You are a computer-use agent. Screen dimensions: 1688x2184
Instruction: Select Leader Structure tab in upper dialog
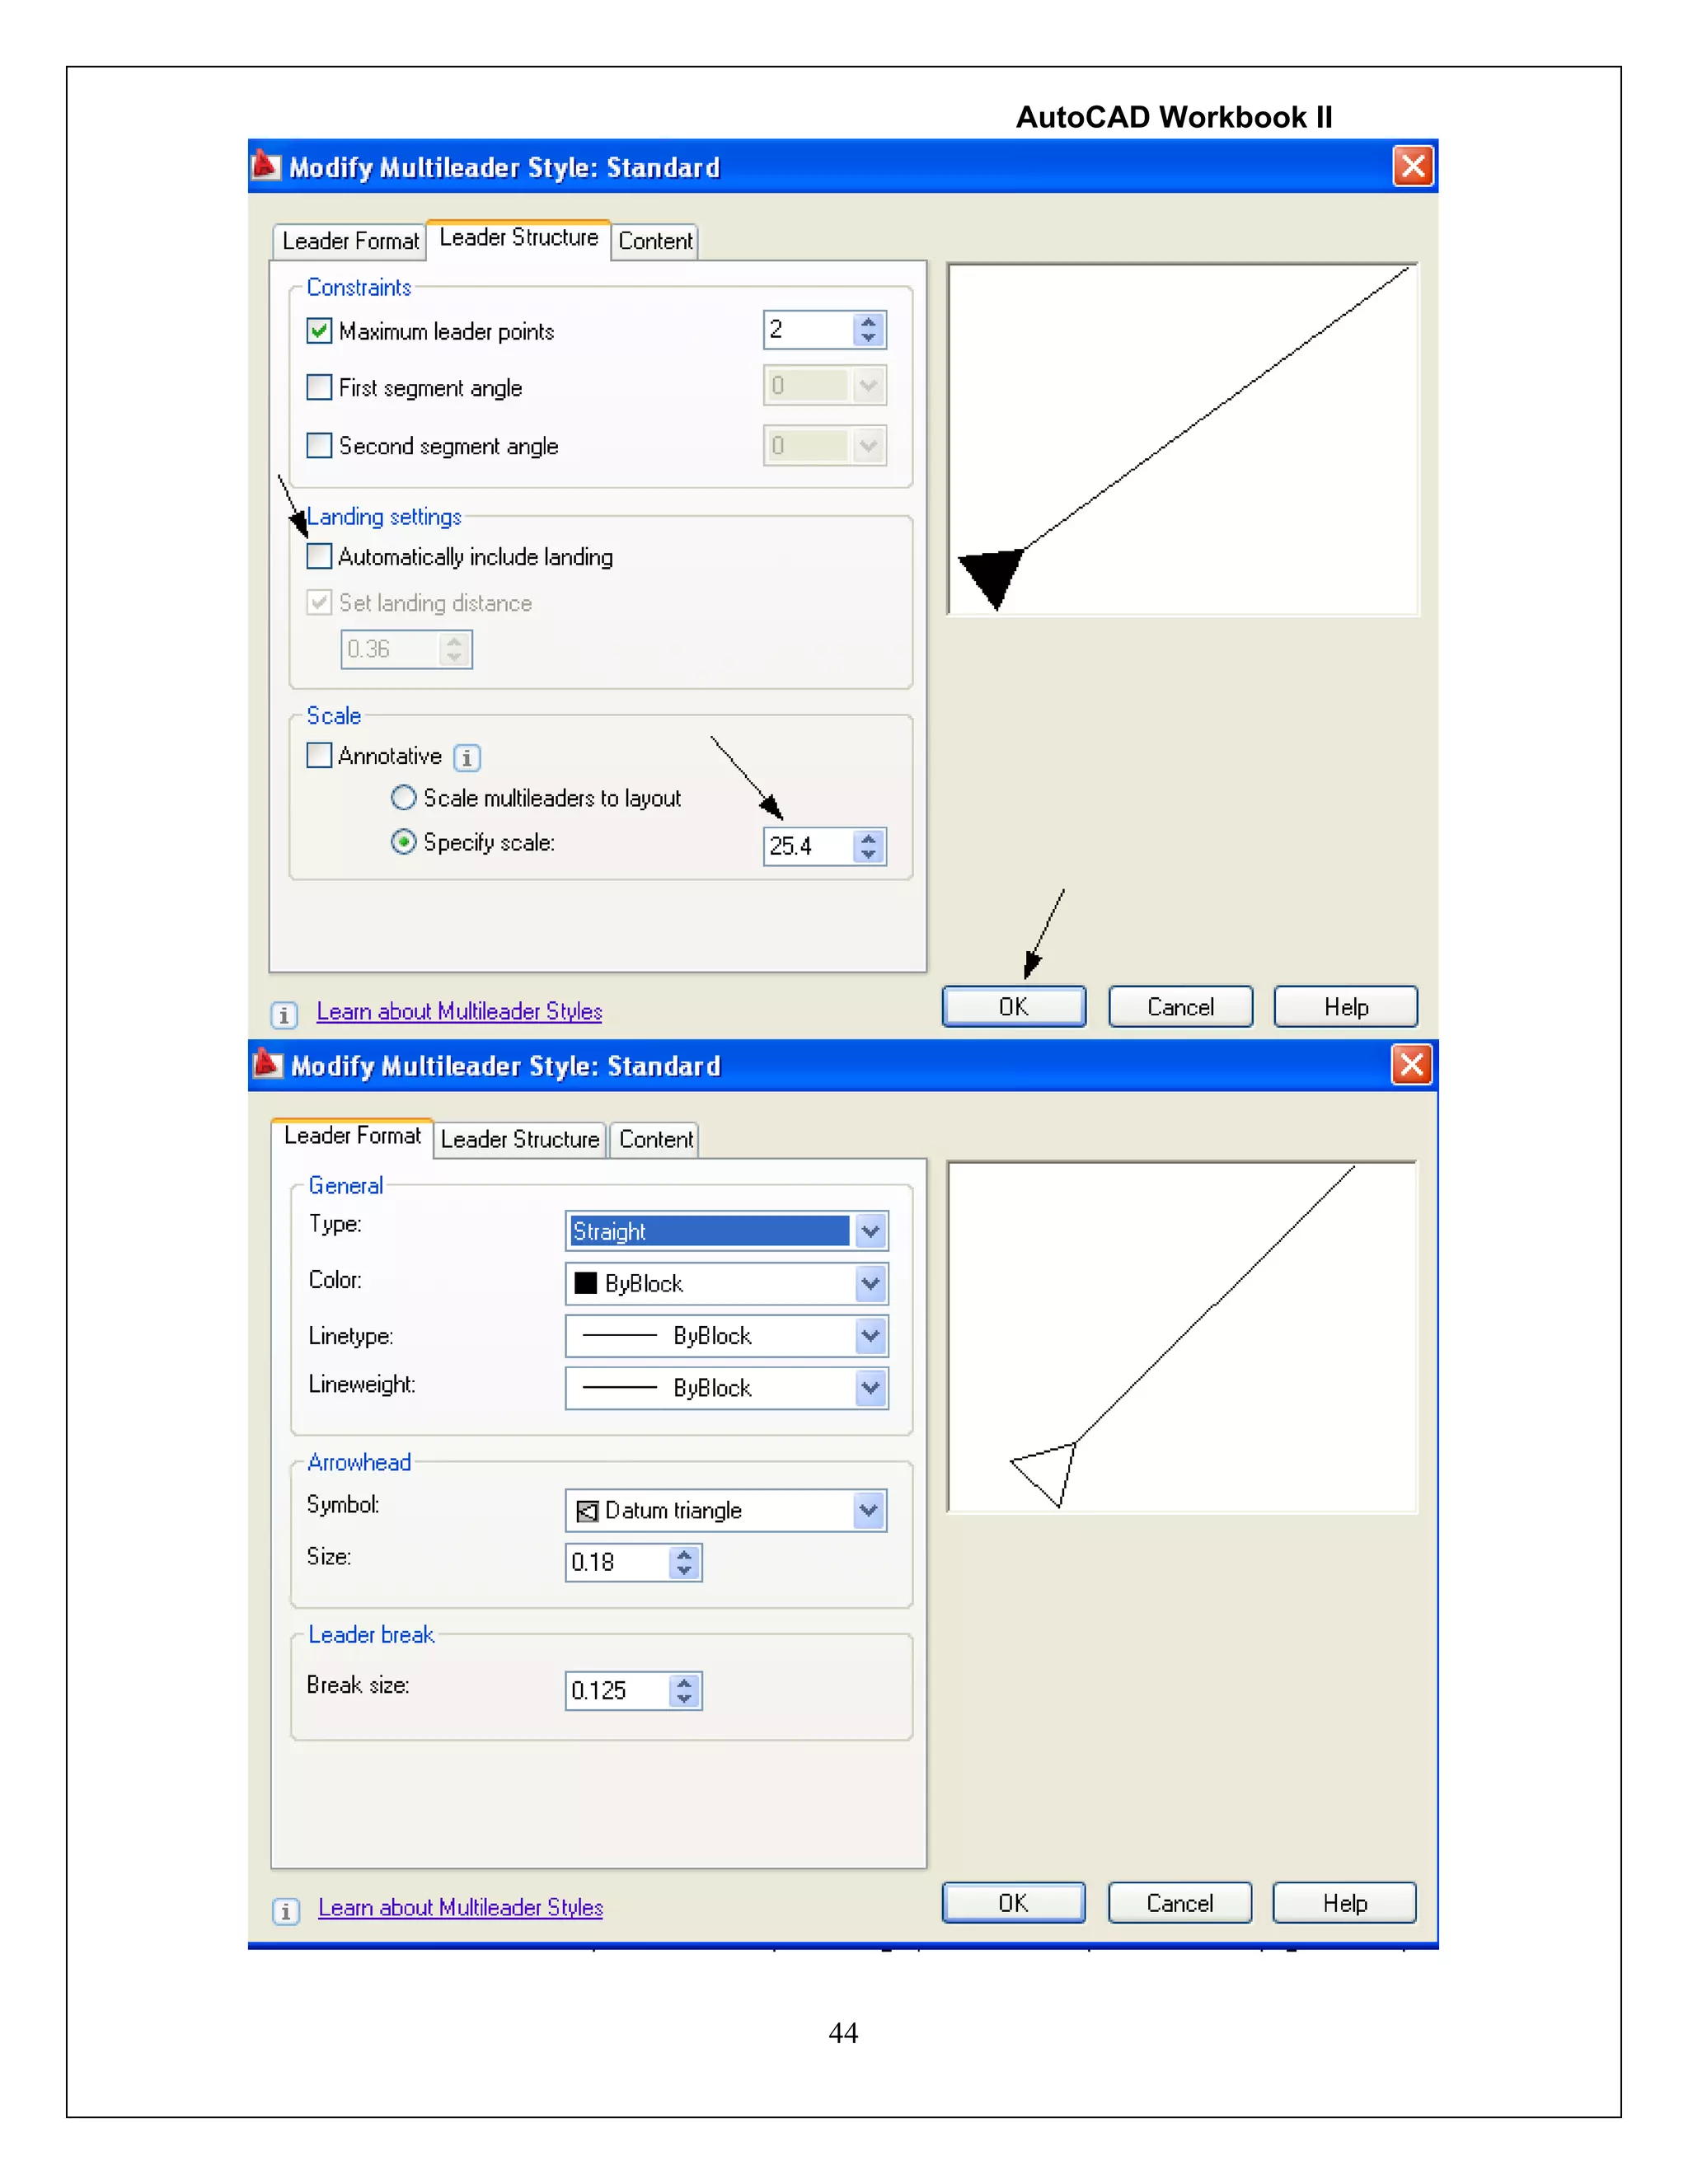pos(518,238)
